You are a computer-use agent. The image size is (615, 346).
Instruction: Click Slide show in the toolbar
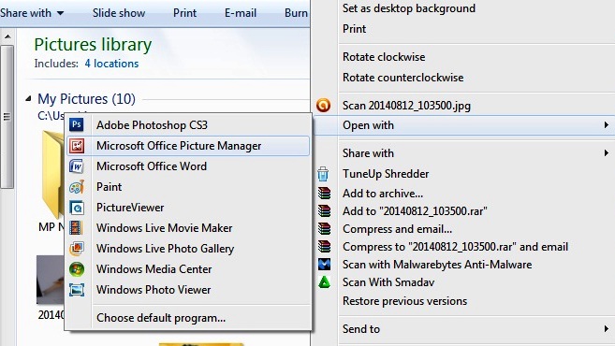pos(119,13)
